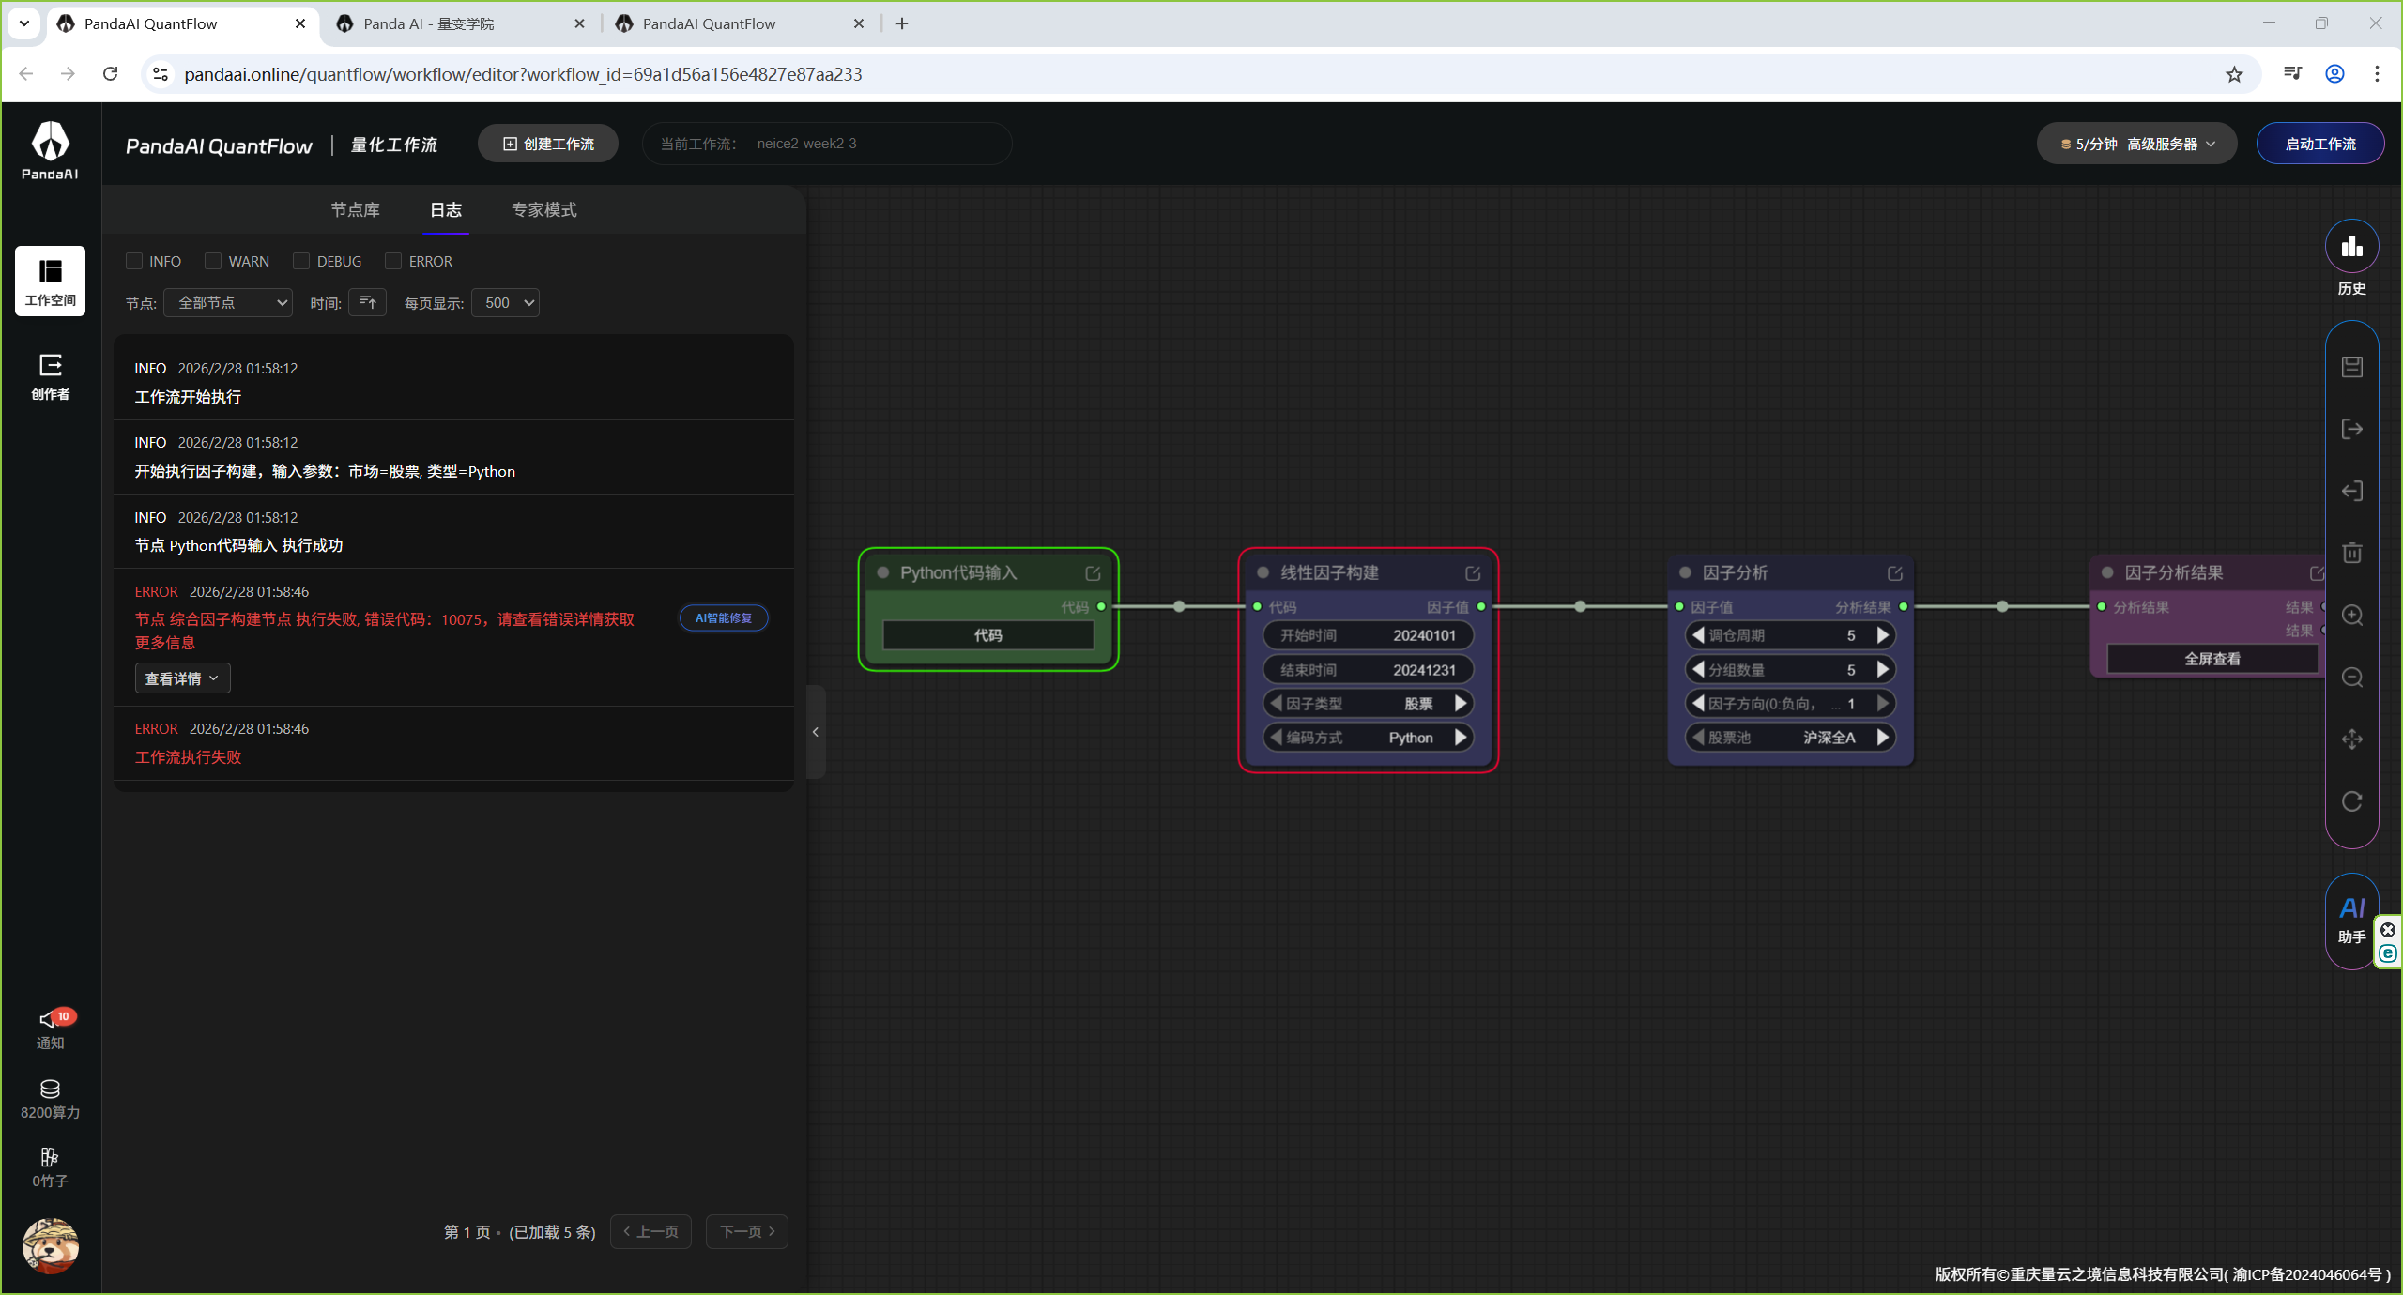The width and height of the screenshot is (2403, 1295).
Task: Switch to the 日志 tab
Action: click(445, 209)
